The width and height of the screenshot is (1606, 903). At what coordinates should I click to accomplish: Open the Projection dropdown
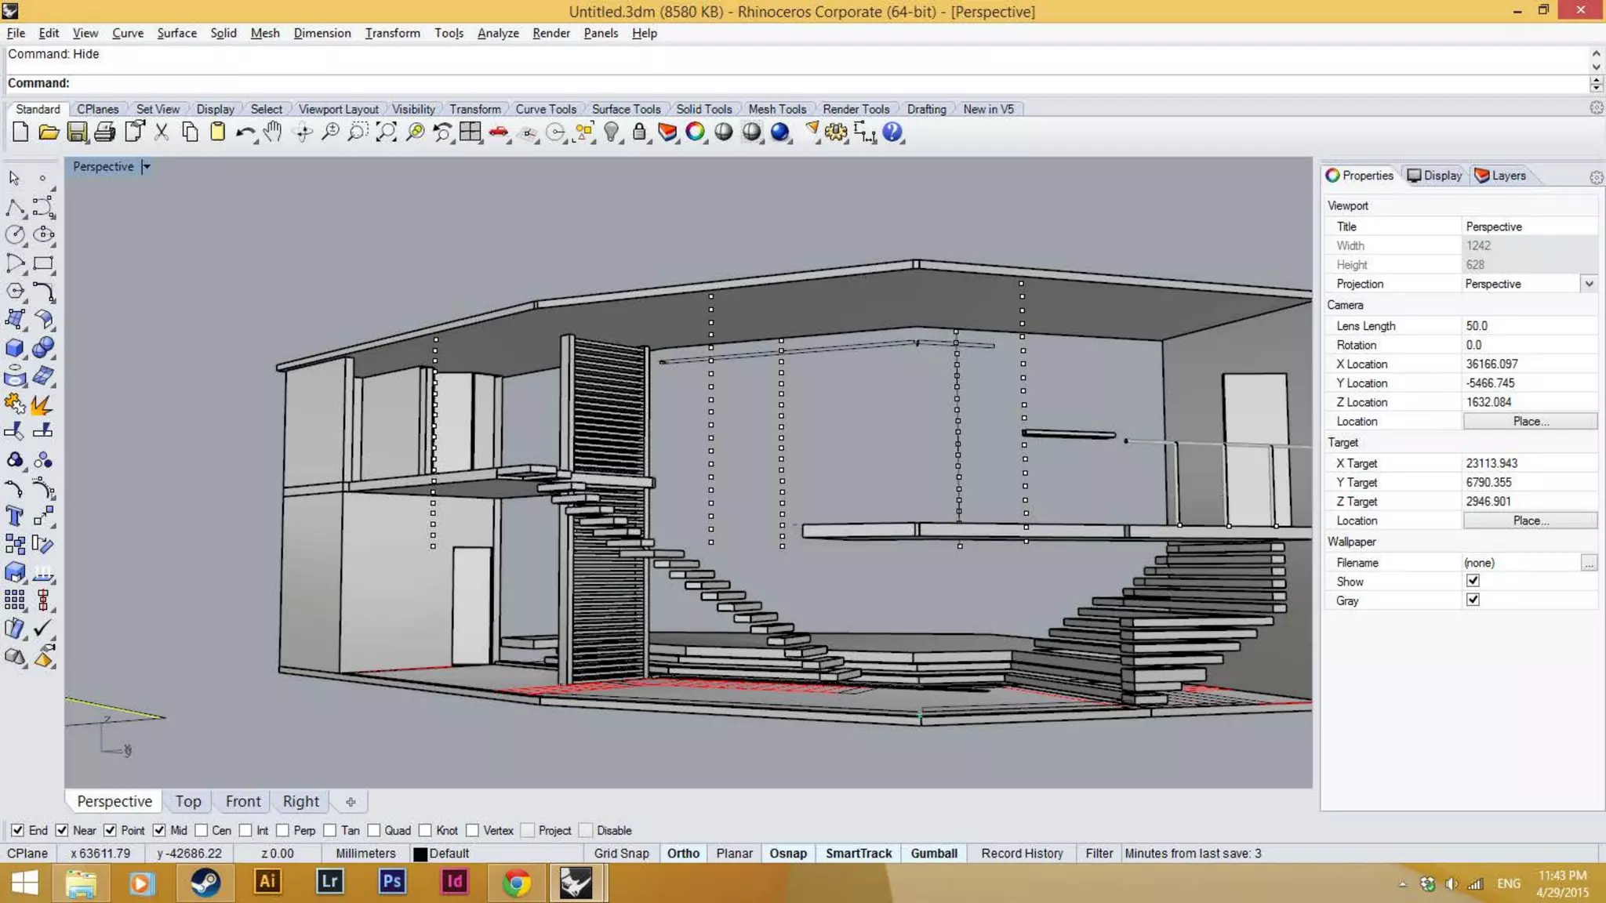(1589, 284)
